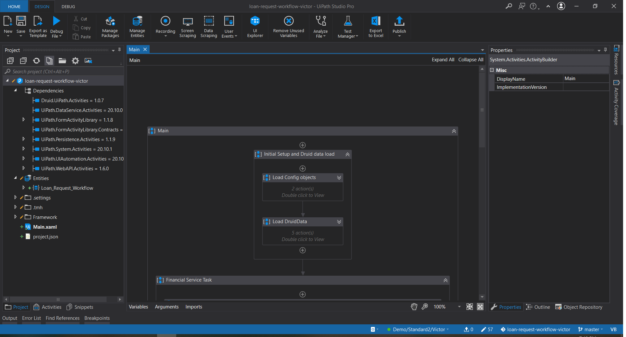Collapse the Dependencies tree node

15,90
